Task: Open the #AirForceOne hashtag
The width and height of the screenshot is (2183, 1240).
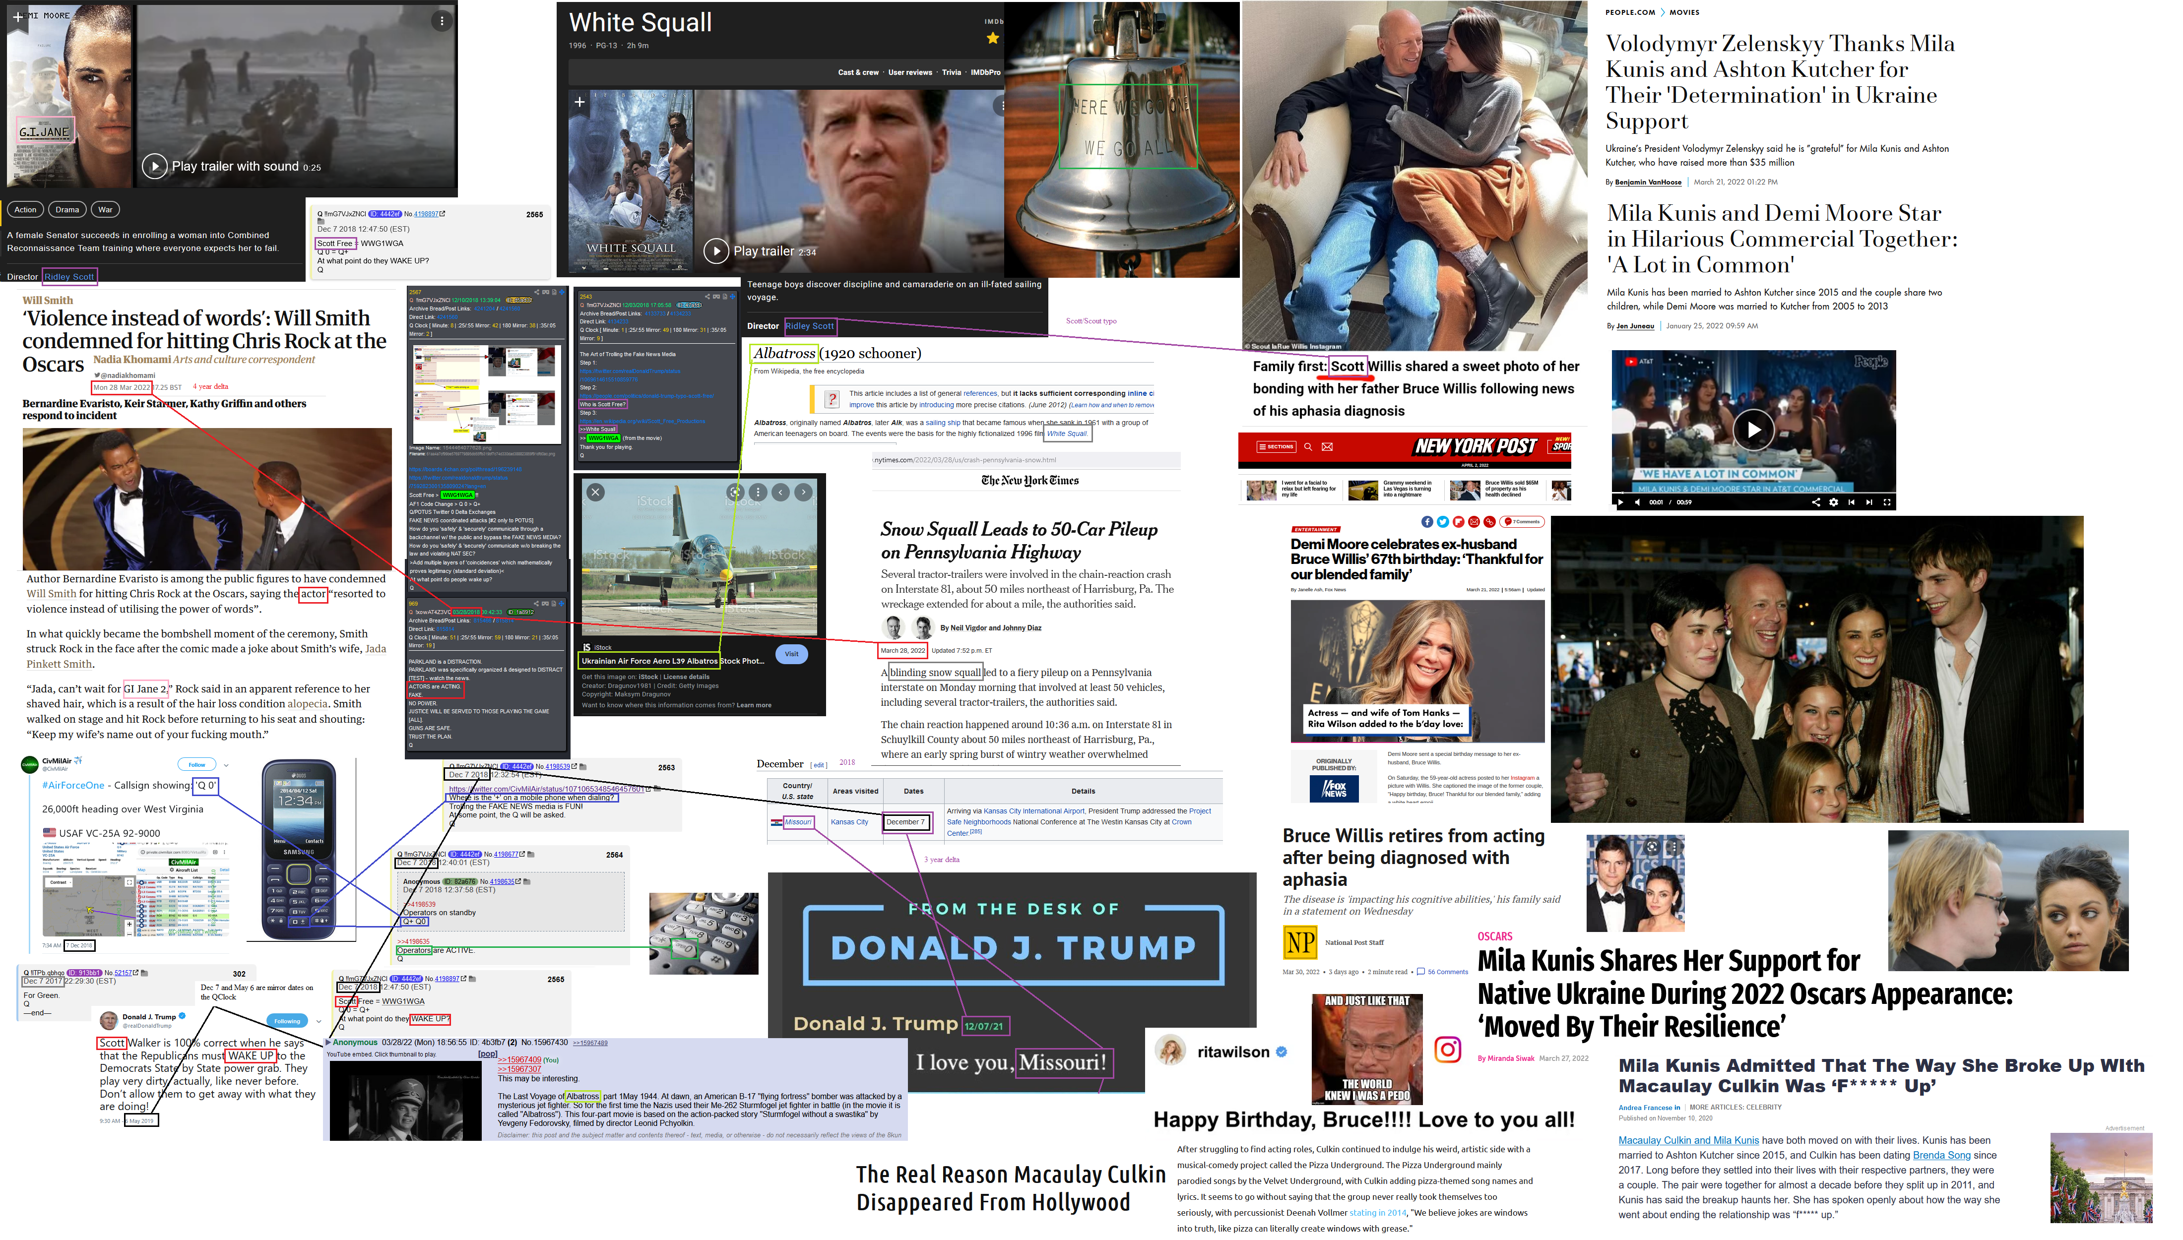Action: coord(73,785)
